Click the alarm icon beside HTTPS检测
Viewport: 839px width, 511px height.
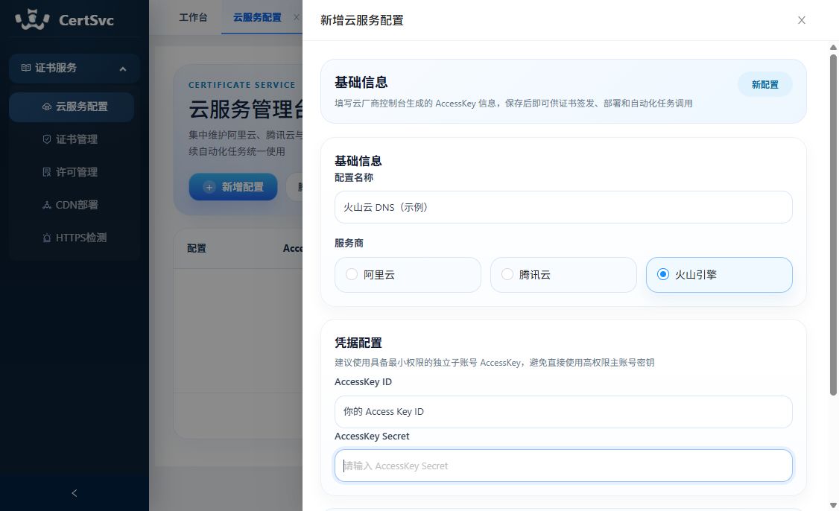pyautogui.click(x=47, y=238)
